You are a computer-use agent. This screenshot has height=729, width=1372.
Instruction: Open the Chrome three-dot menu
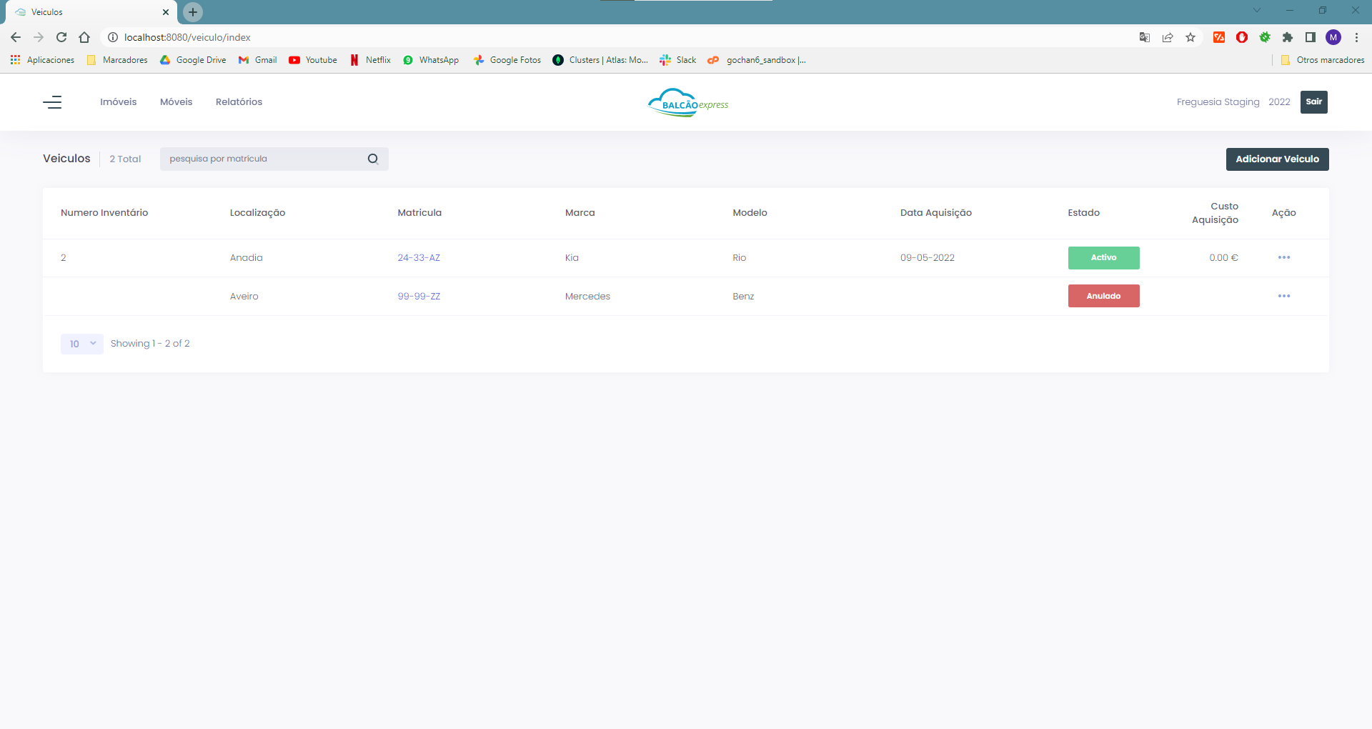pyautogui.click(x=1356, y=37)
